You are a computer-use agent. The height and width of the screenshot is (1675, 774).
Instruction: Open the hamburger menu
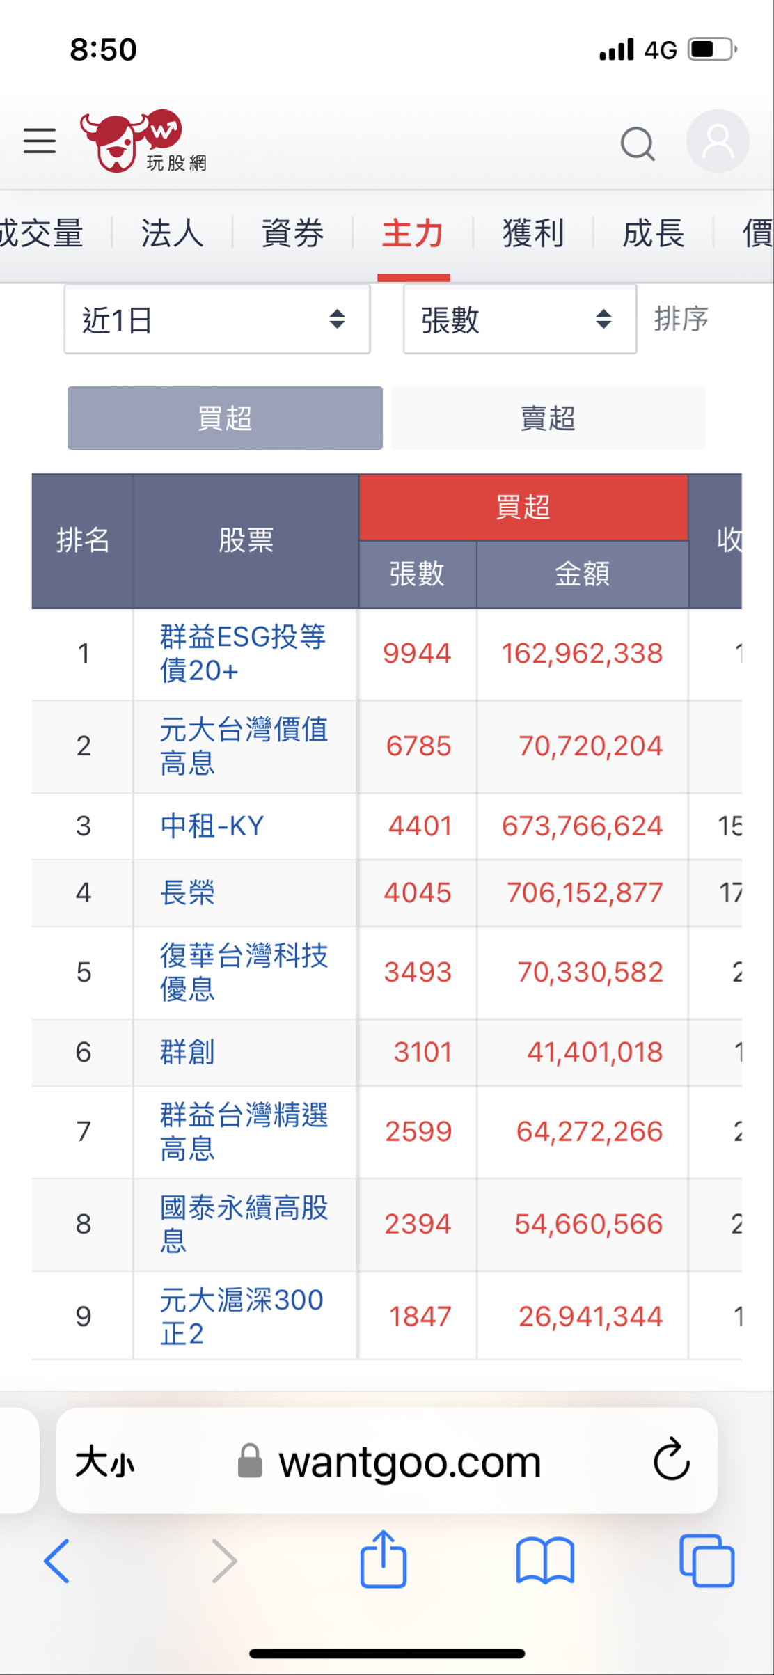click(40, 141)
